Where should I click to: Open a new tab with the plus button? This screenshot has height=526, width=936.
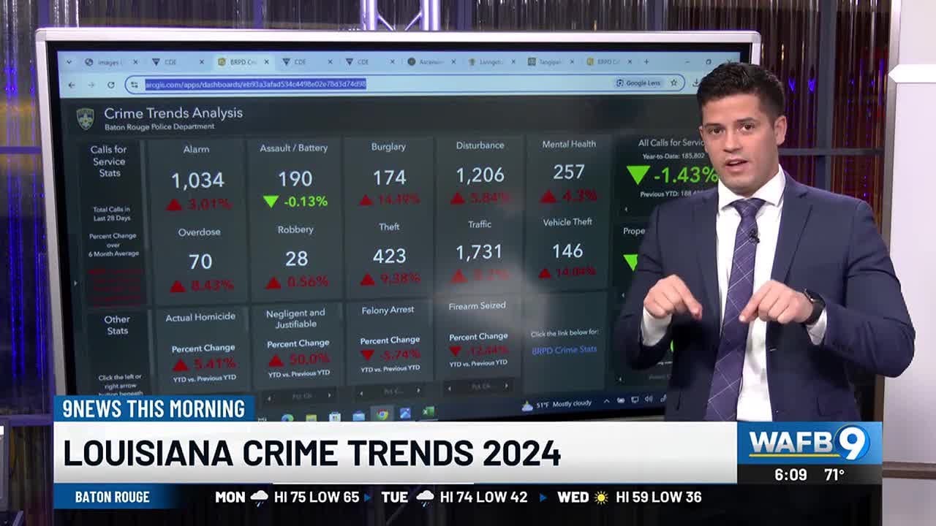(x=646, y=61)
